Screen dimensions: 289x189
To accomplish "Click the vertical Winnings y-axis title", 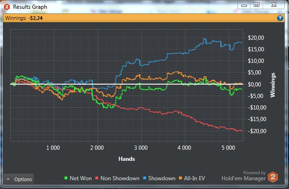I will point(273,85).
